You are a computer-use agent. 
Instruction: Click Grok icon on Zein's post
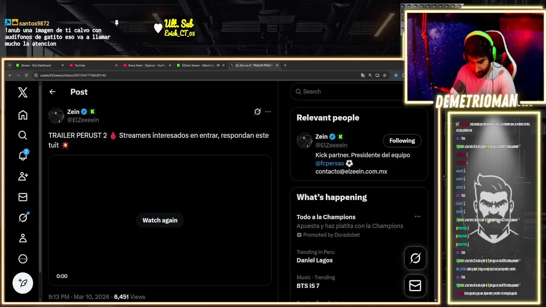tap(257, 112)
